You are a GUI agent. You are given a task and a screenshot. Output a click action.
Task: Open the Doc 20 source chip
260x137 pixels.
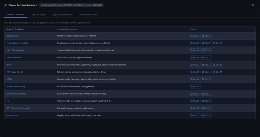pos(195,94)
